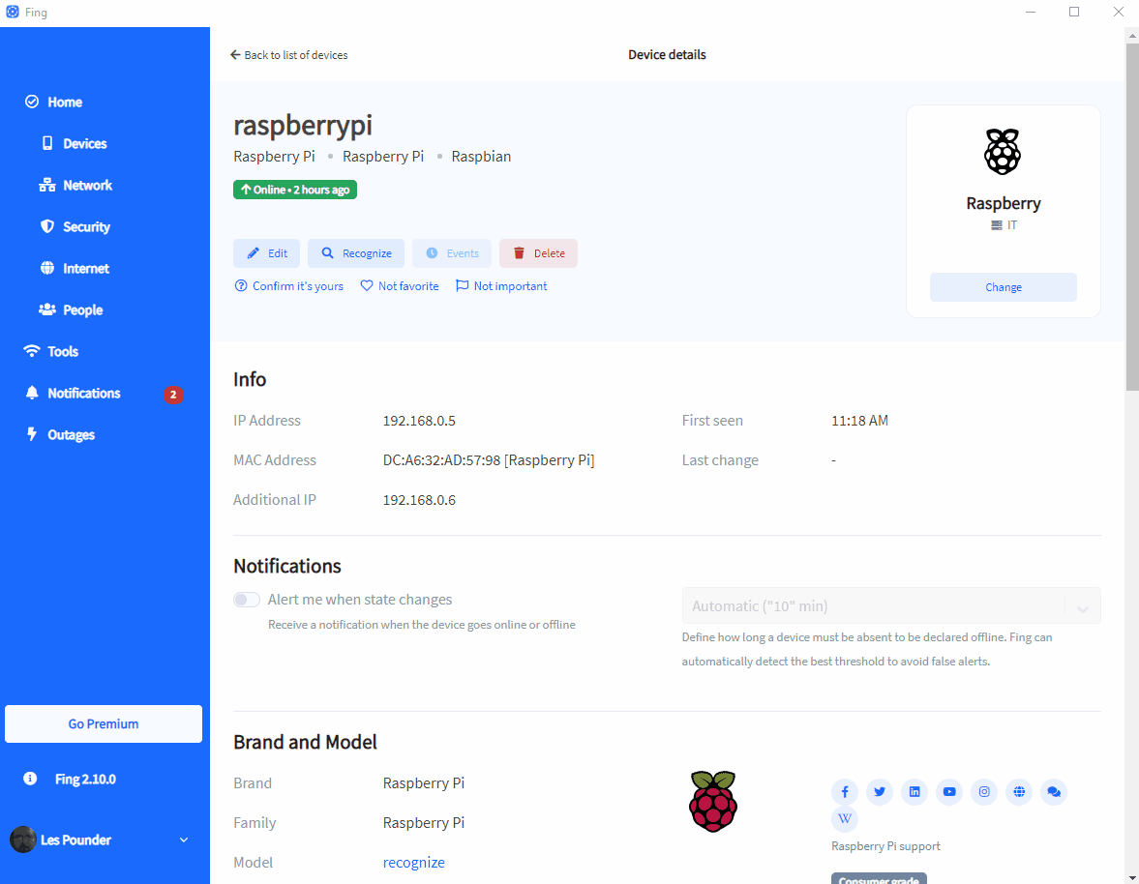Click the IT category label on the device card

tap(1004, 225)
